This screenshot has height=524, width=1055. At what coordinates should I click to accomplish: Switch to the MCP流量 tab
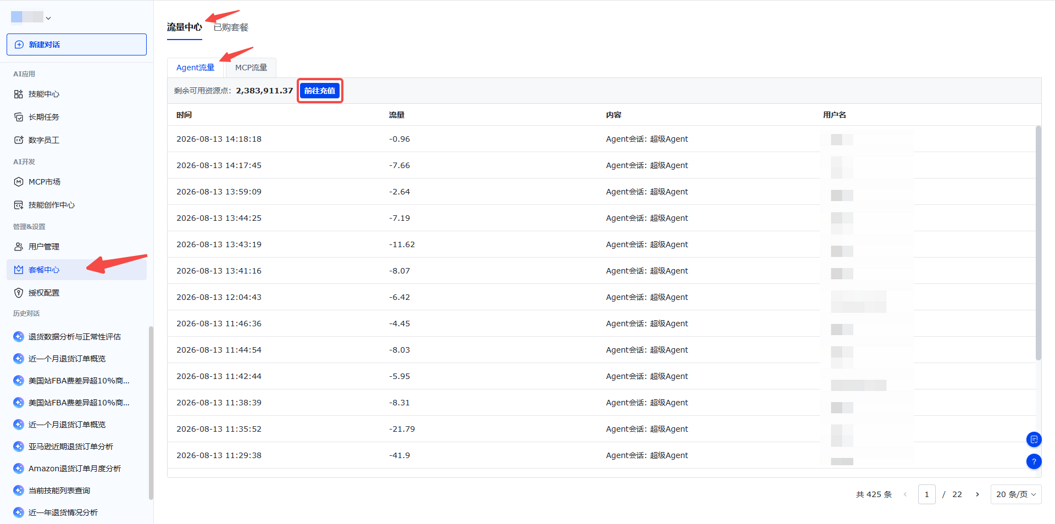click(251, 68)
